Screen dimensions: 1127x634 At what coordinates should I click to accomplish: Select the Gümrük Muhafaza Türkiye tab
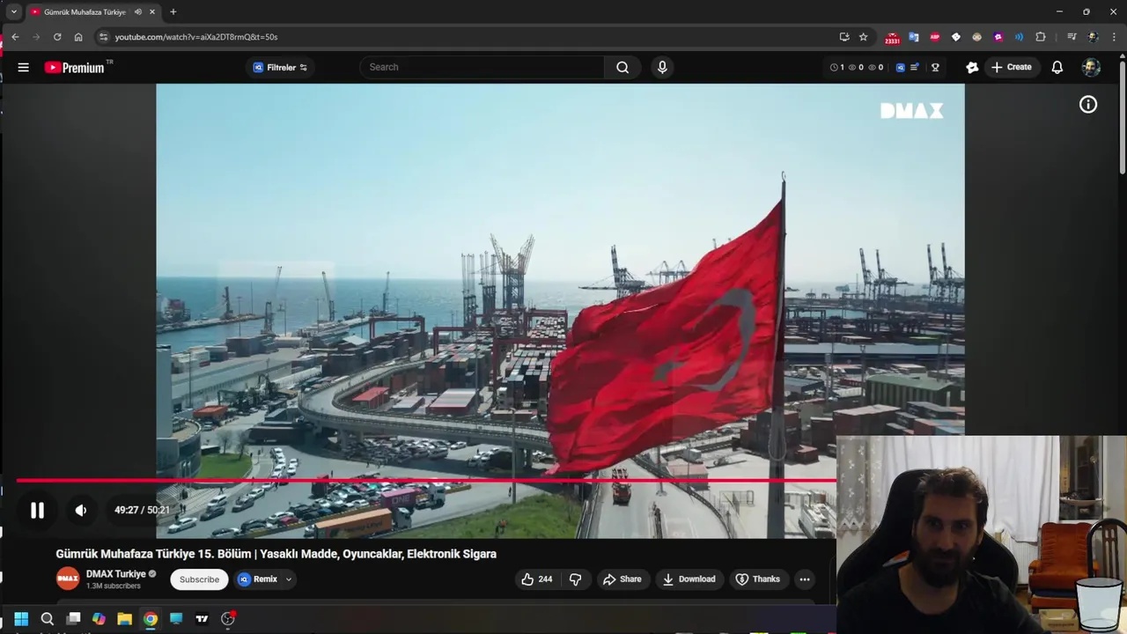pos(92,11)
